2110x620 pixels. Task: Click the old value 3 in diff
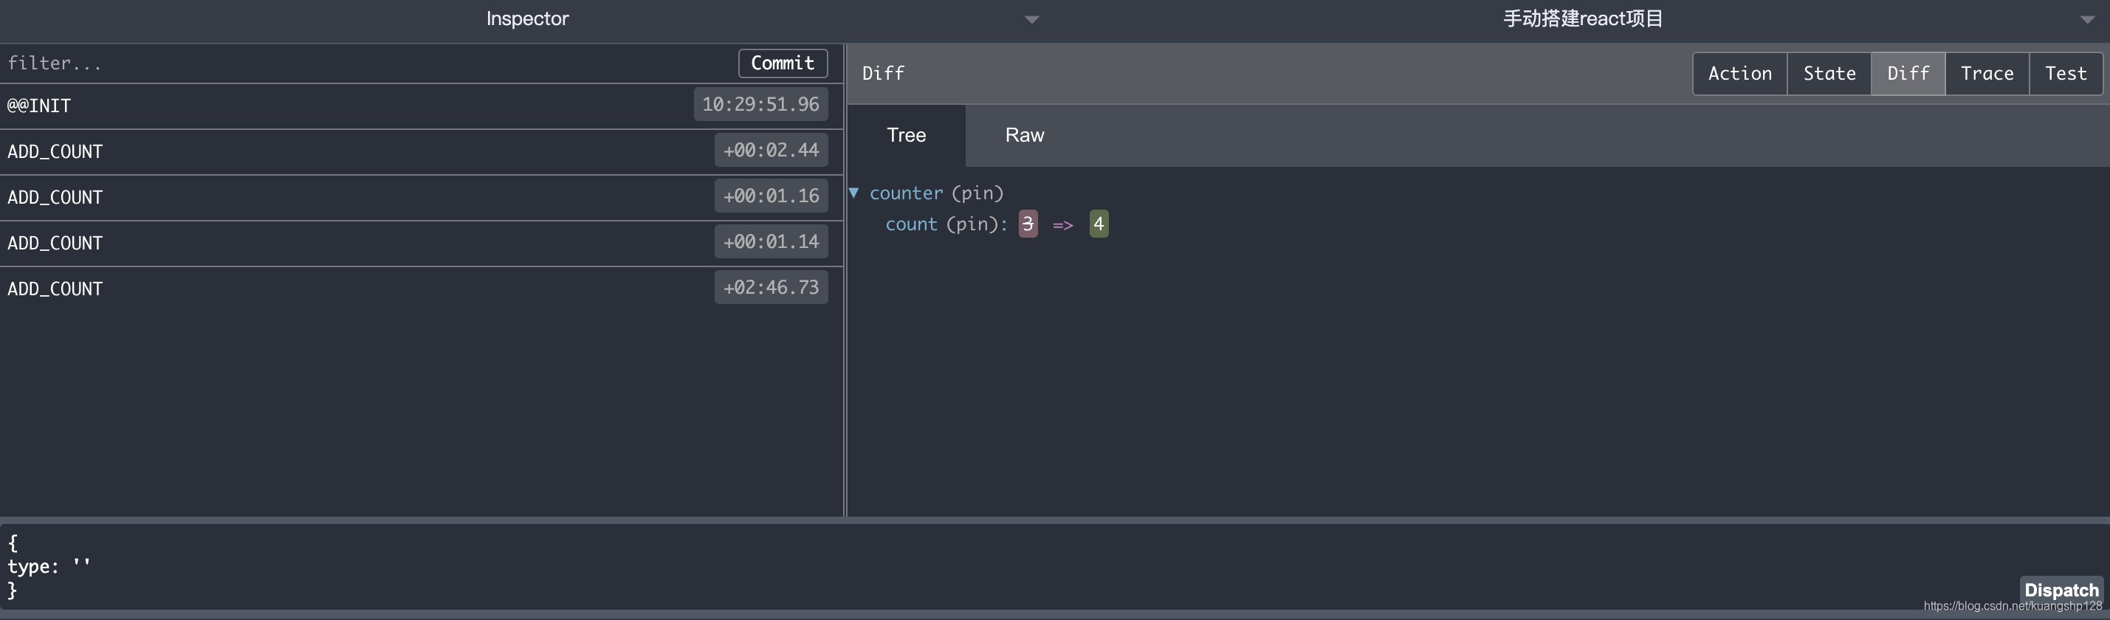(x=1028, y=224)
